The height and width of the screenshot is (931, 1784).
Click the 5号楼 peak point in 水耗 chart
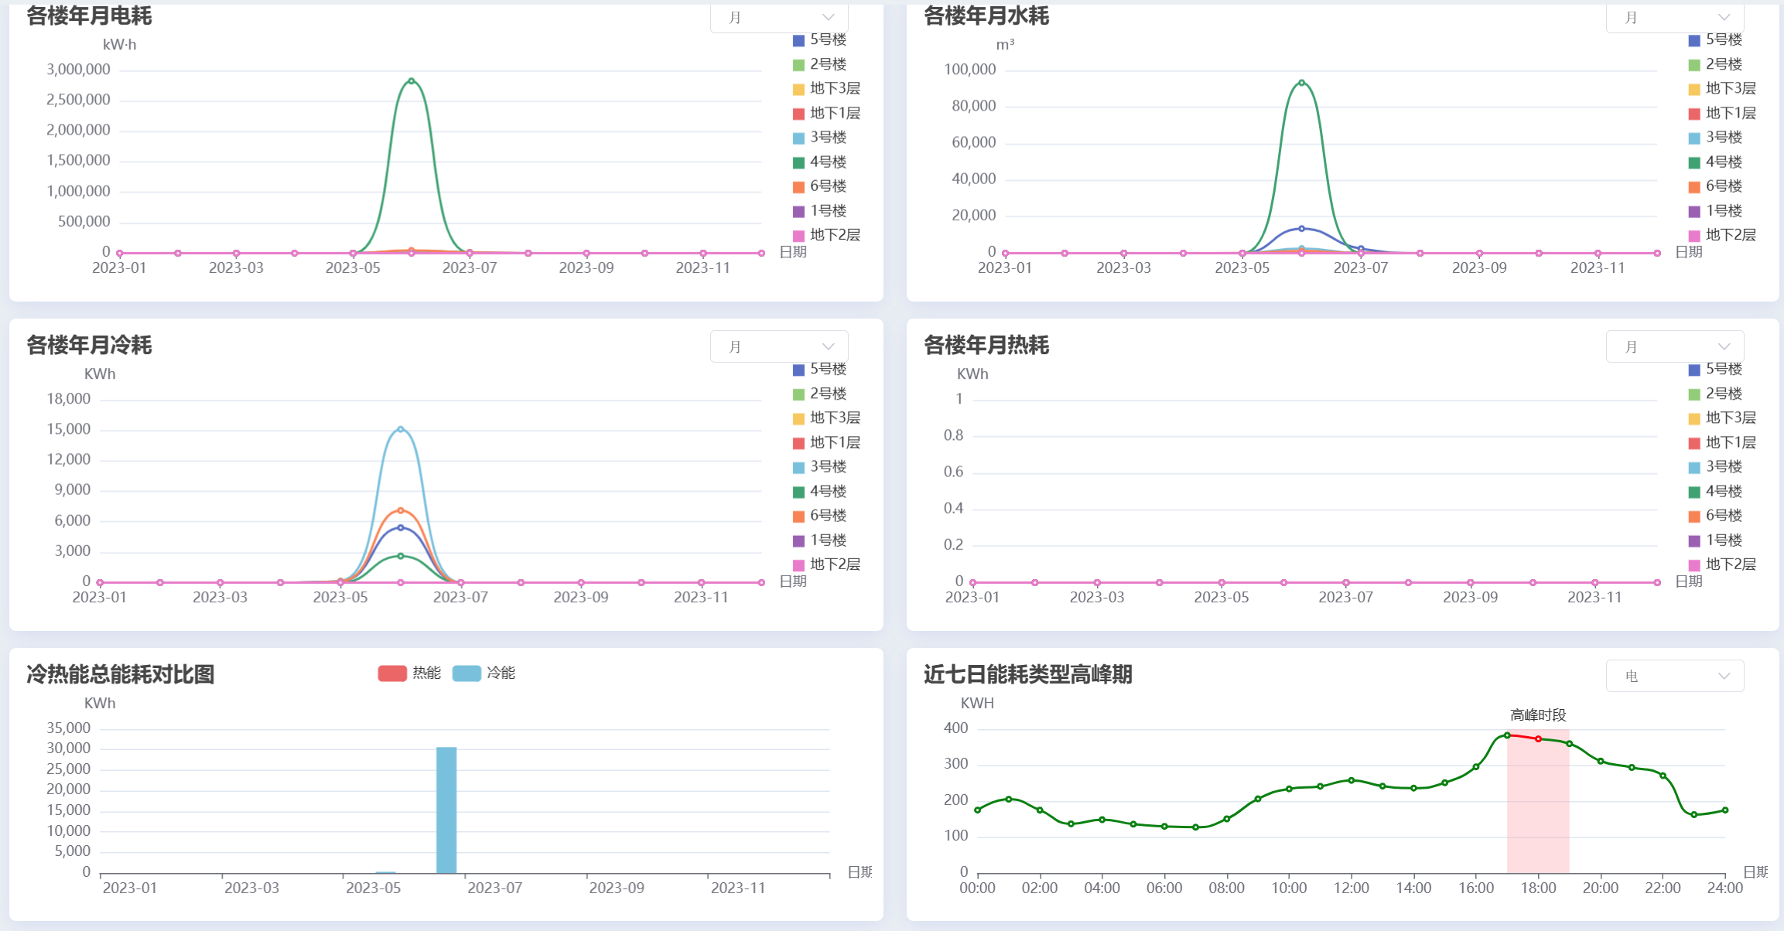[x=1301, y=229]
